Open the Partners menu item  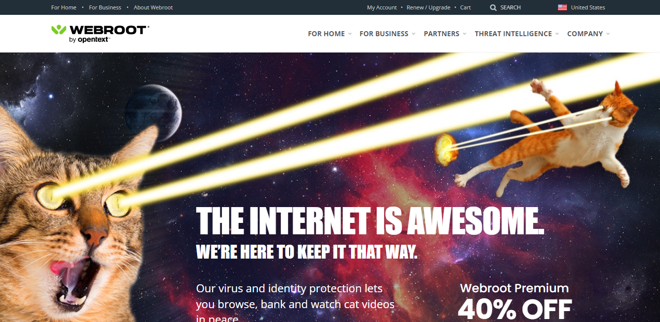[442, 34]
